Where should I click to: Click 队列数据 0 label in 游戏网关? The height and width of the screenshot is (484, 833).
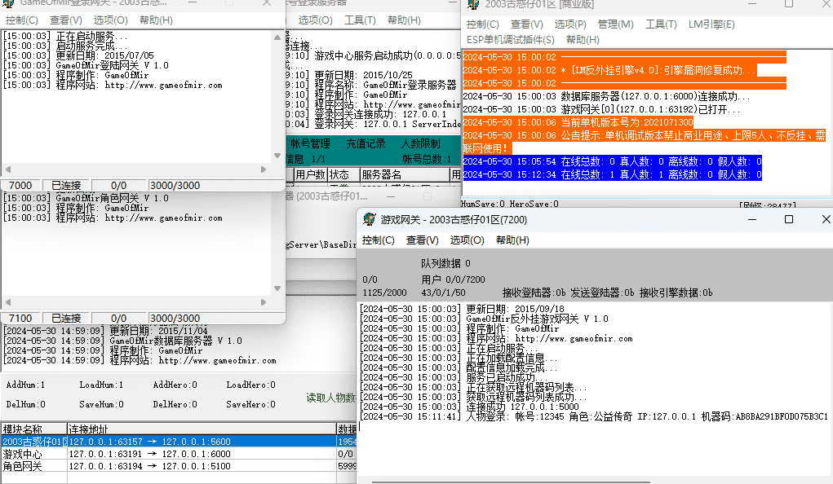(x=445, y=263)
